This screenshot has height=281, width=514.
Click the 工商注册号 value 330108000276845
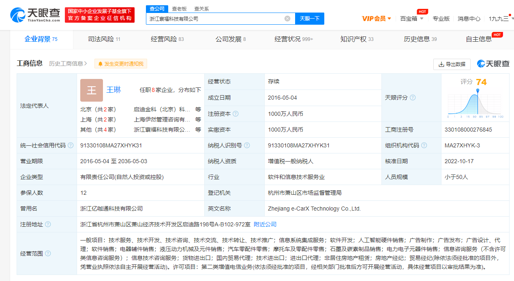tap(468, 130)
